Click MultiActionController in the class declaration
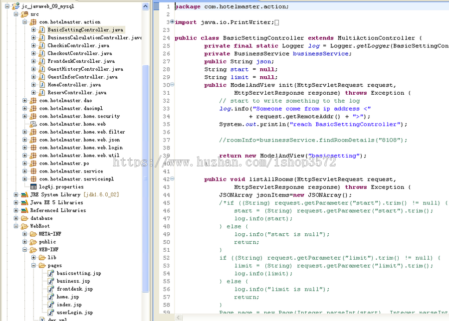Image resolution: width=449 pixels, height=321 pixels. (376, 38)
